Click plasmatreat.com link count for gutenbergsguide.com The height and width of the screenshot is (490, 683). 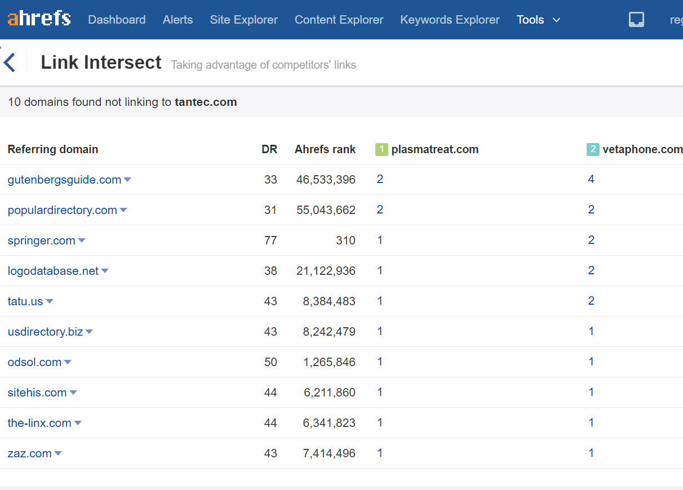click(x=380, y=179)
